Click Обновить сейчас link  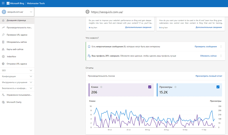pyautogui.click(x=208, y=56)
